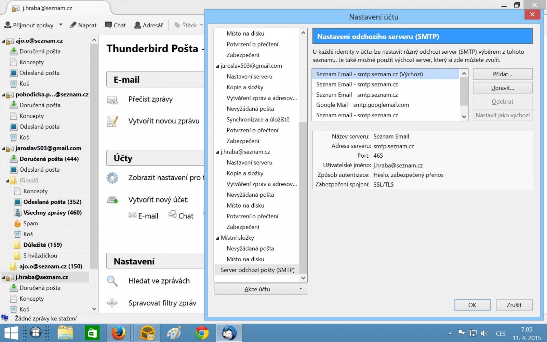The width and height of the screenshot is (547, 342).
Task: Collapse j.hraba@seznam.cz account in folder pane
Action: [x=3, y=277]
